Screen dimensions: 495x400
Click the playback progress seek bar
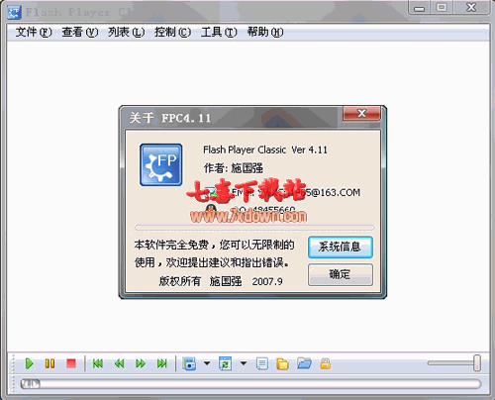(x=250, y=384)
